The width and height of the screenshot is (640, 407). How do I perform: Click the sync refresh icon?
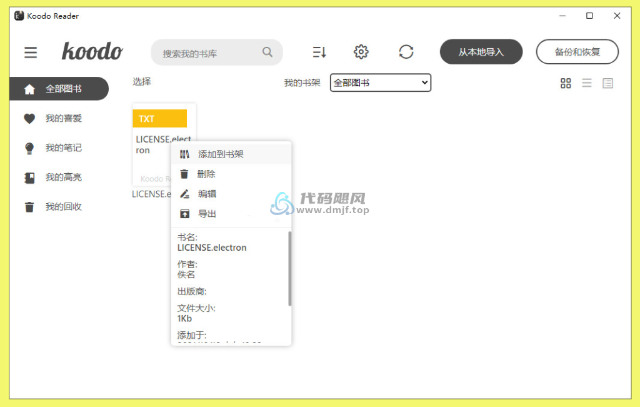pyautogui.click(x=406, y=52)
